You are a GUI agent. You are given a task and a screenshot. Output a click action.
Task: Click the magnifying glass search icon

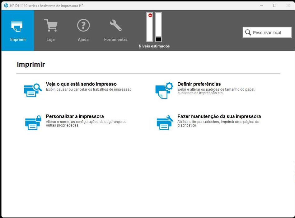[x=248, y=32]
